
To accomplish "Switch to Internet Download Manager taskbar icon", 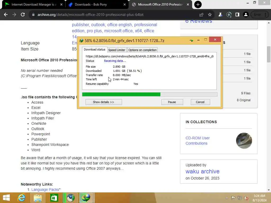I will (87, 198).
